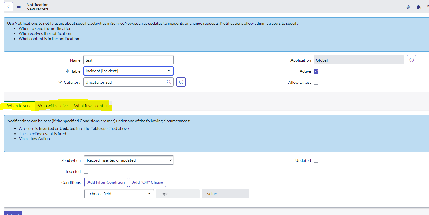Expand the Send when dropdown

128,160
